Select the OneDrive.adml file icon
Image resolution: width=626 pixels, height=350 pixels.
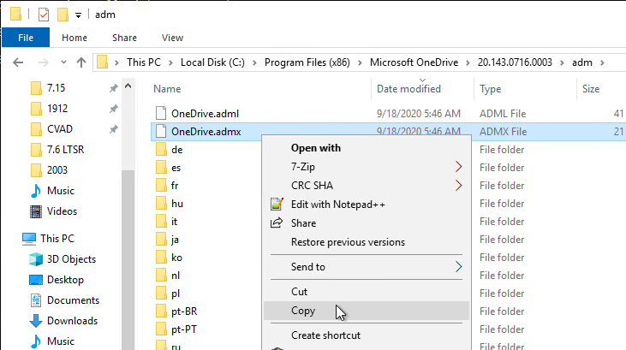point(161,113)
